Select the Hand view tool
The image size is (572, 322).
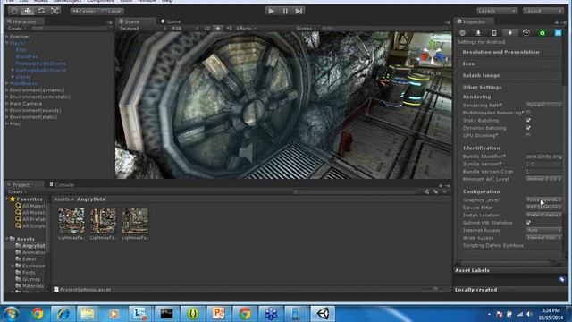(14, 11)
